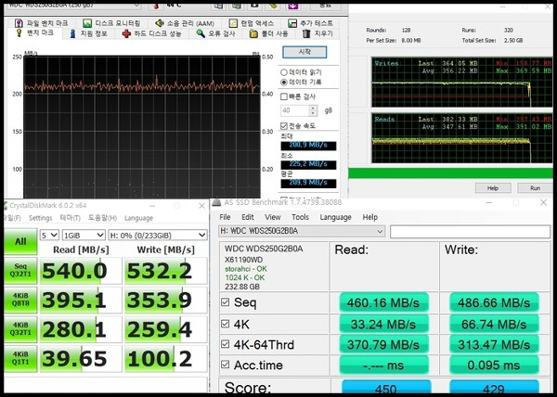The image size is (557, 397).
Task: Select the 랜덤 액세스 tab
Action: 252,23
